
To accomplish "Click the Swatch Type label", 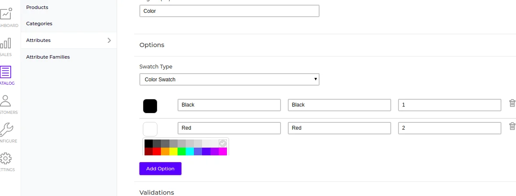I will click(x=156, y=67).
